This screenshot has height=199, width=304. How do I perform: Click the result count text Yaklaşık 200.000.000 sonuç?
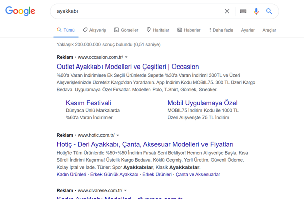coord(109,45)
